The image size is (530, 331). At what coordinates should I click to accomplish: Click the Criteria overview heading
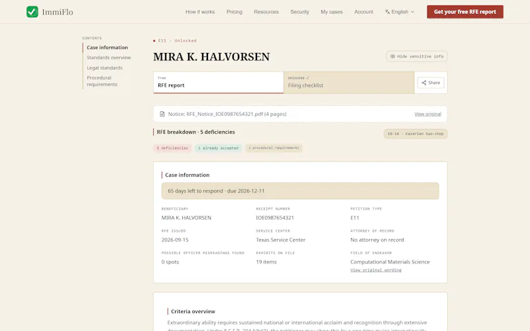(193, 311)
